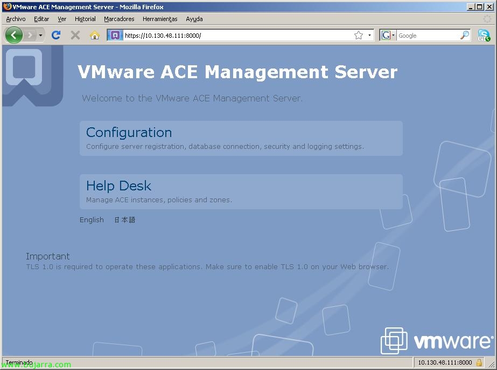Open the back/forward history dropdown arrow
This screenshot has height=370, width=497.
click(x=40, y=35)
